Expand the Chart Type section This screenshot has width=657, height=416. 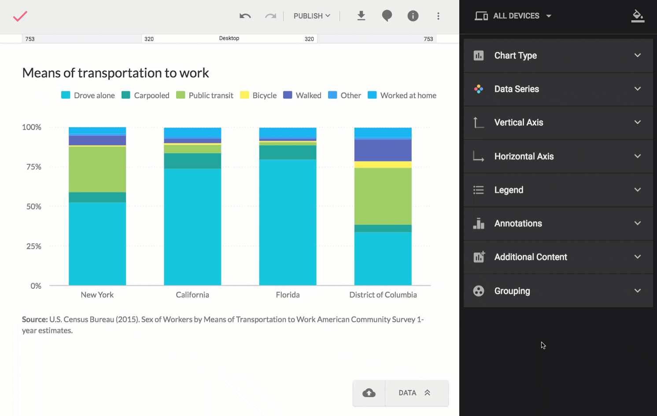tap(558, 55)
